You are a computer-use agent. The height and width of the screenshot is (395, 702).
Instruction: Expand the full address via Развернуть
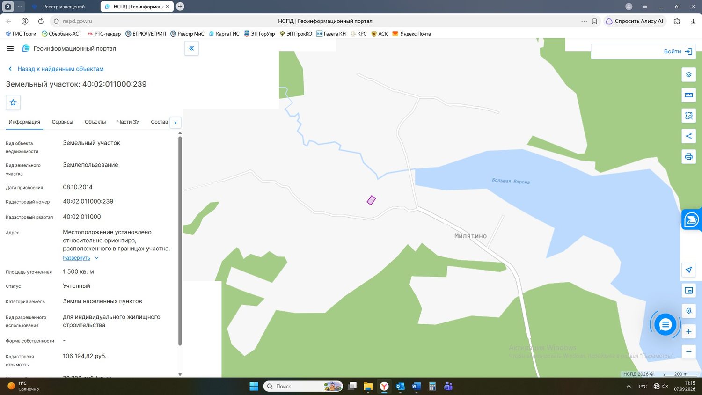(80, 258)
